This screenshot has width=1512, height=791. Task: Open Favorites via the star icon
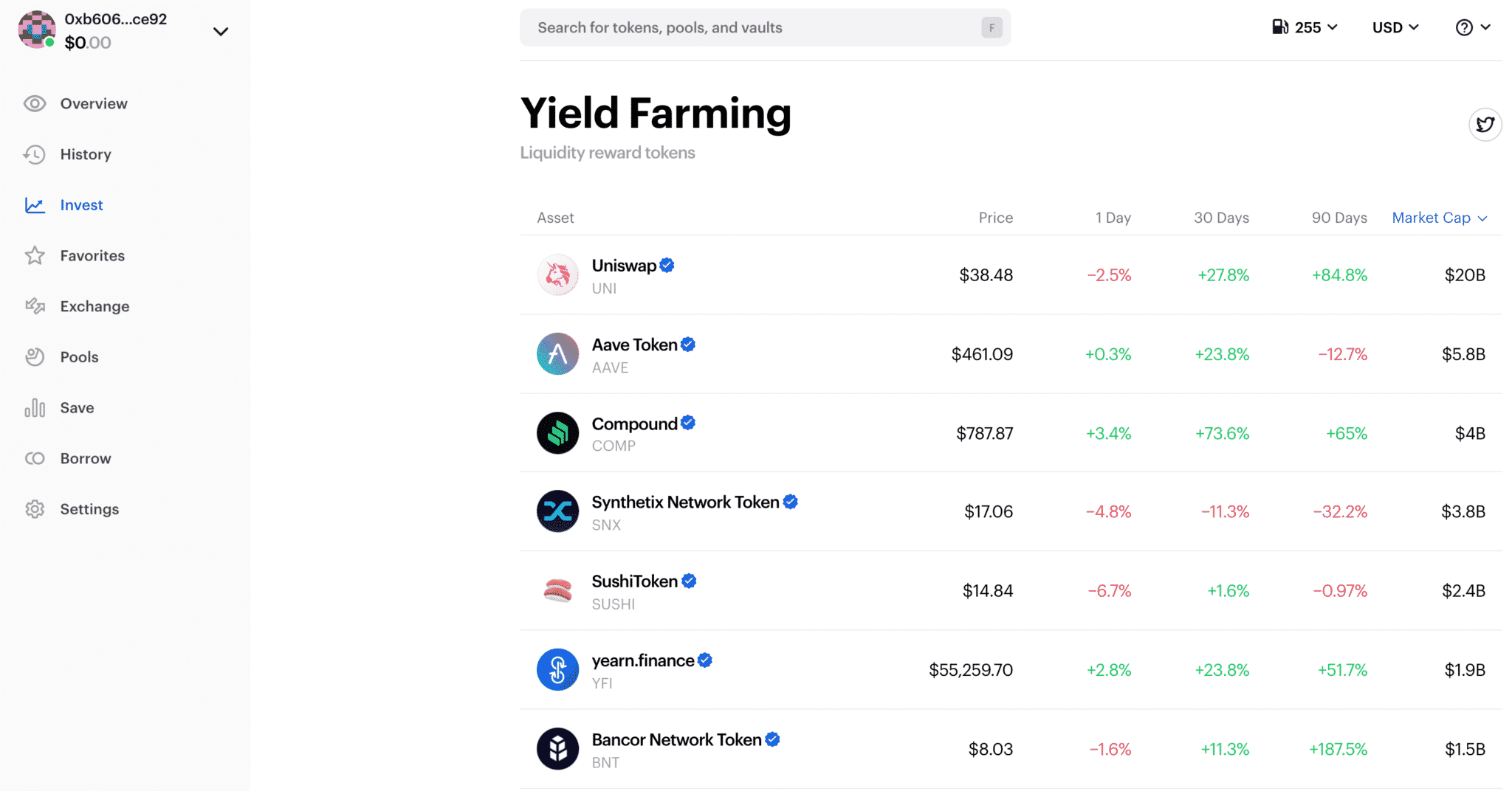pos(35,255)
